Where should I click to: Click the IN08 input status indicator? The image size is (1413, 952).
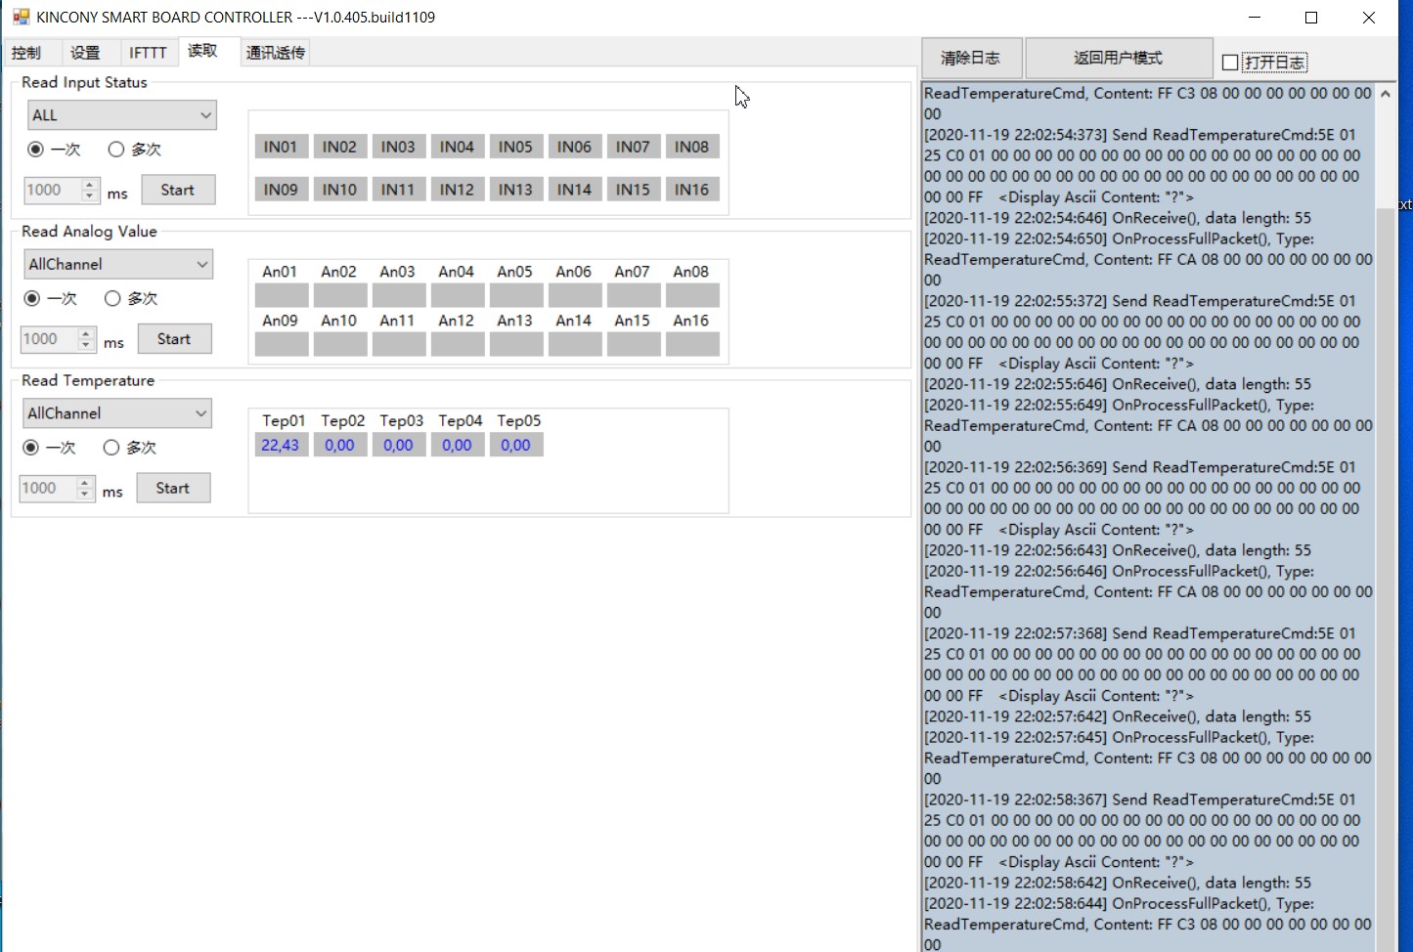tap(691, 147)
